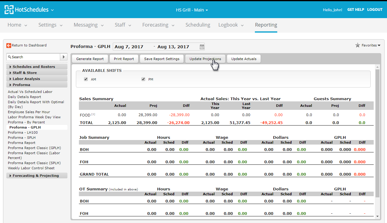Open Labor Proforma Week Day View
Viewport: 387px width, 223px height.
(x=34, y=117)
